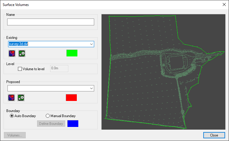This screenshot has height=141, width=229.
Task: Expand the Existing surface dropdown arrow
Action: point(91,44)
